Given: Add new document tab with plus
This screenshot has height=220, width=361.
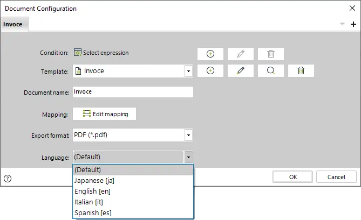Looking at the screenshot, I should (x=353, y=24).
